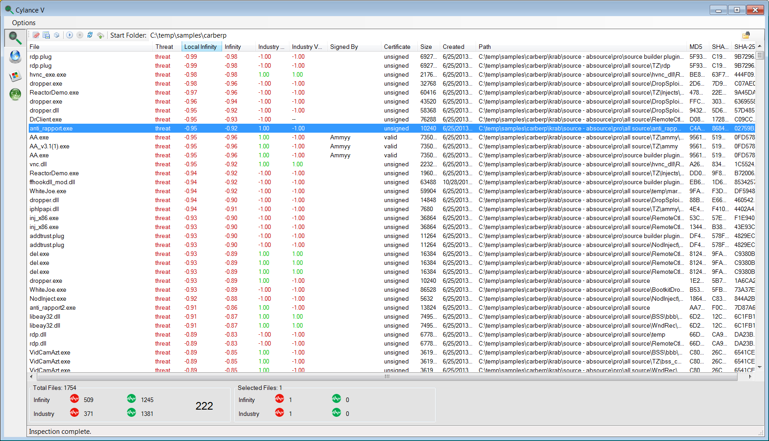Sort by the Size column header
769x441 pixels.
[x=429, y=47]
